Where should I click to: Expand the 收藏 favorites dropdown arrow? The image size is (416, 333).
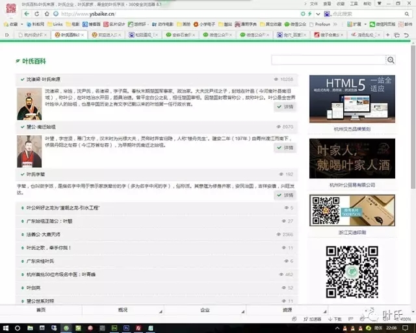click(21, 24)
